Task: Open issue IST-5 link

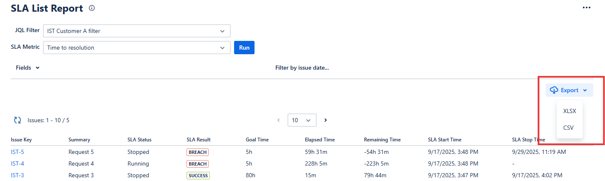Action: click(17, 152)
